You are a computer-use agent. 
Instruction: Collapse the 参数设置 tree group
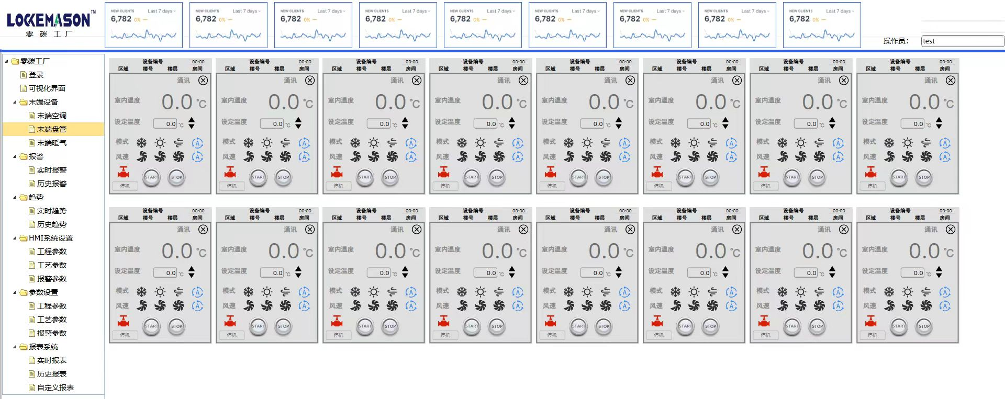point(15,292)
